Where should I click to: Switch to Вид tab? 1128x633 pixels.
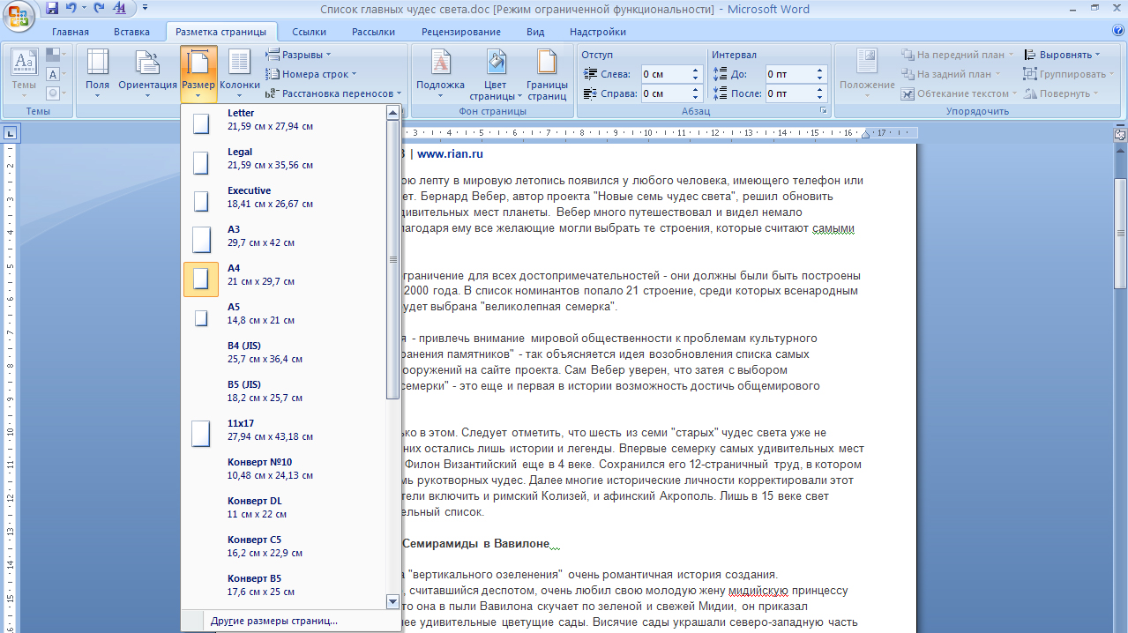coord(535,32)
